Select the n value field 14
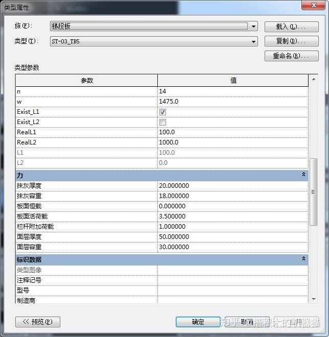329x337 pixels. [233, 91]
